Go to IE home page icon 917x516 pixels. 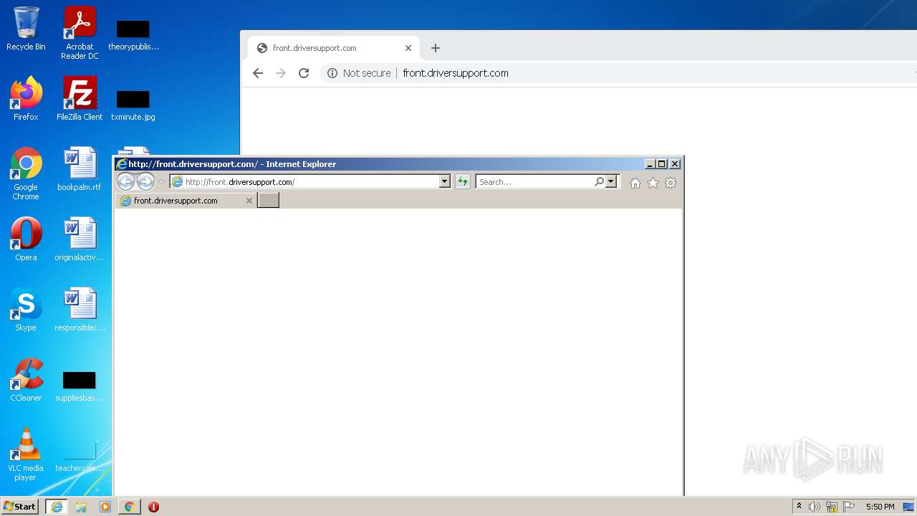point(635,183)
